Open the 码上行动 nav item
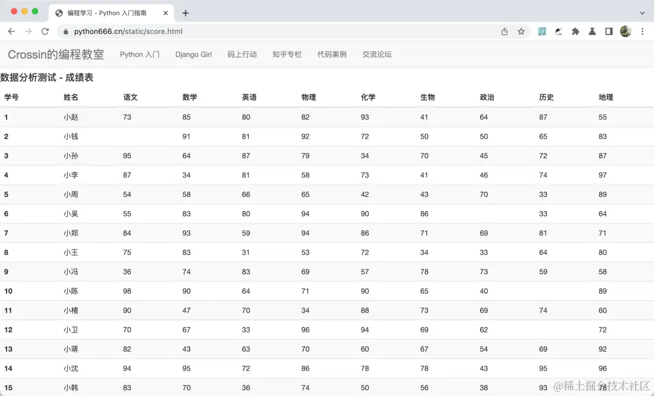The image size is (654, 396). pos(242,54)
